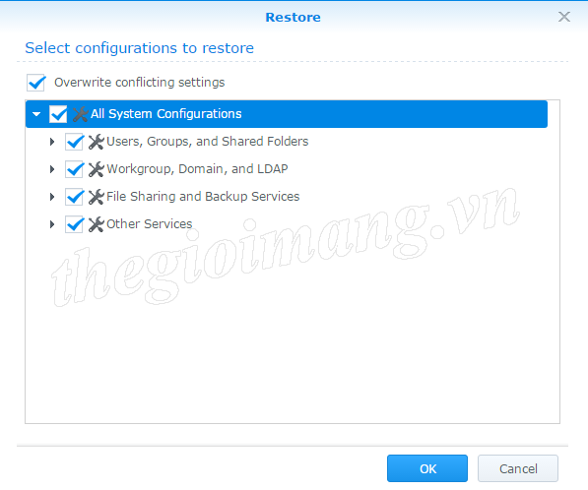Uncheck Users, Groups, and Shared Folders checkbox
This screenshot has height=490, width=588.
74,142
